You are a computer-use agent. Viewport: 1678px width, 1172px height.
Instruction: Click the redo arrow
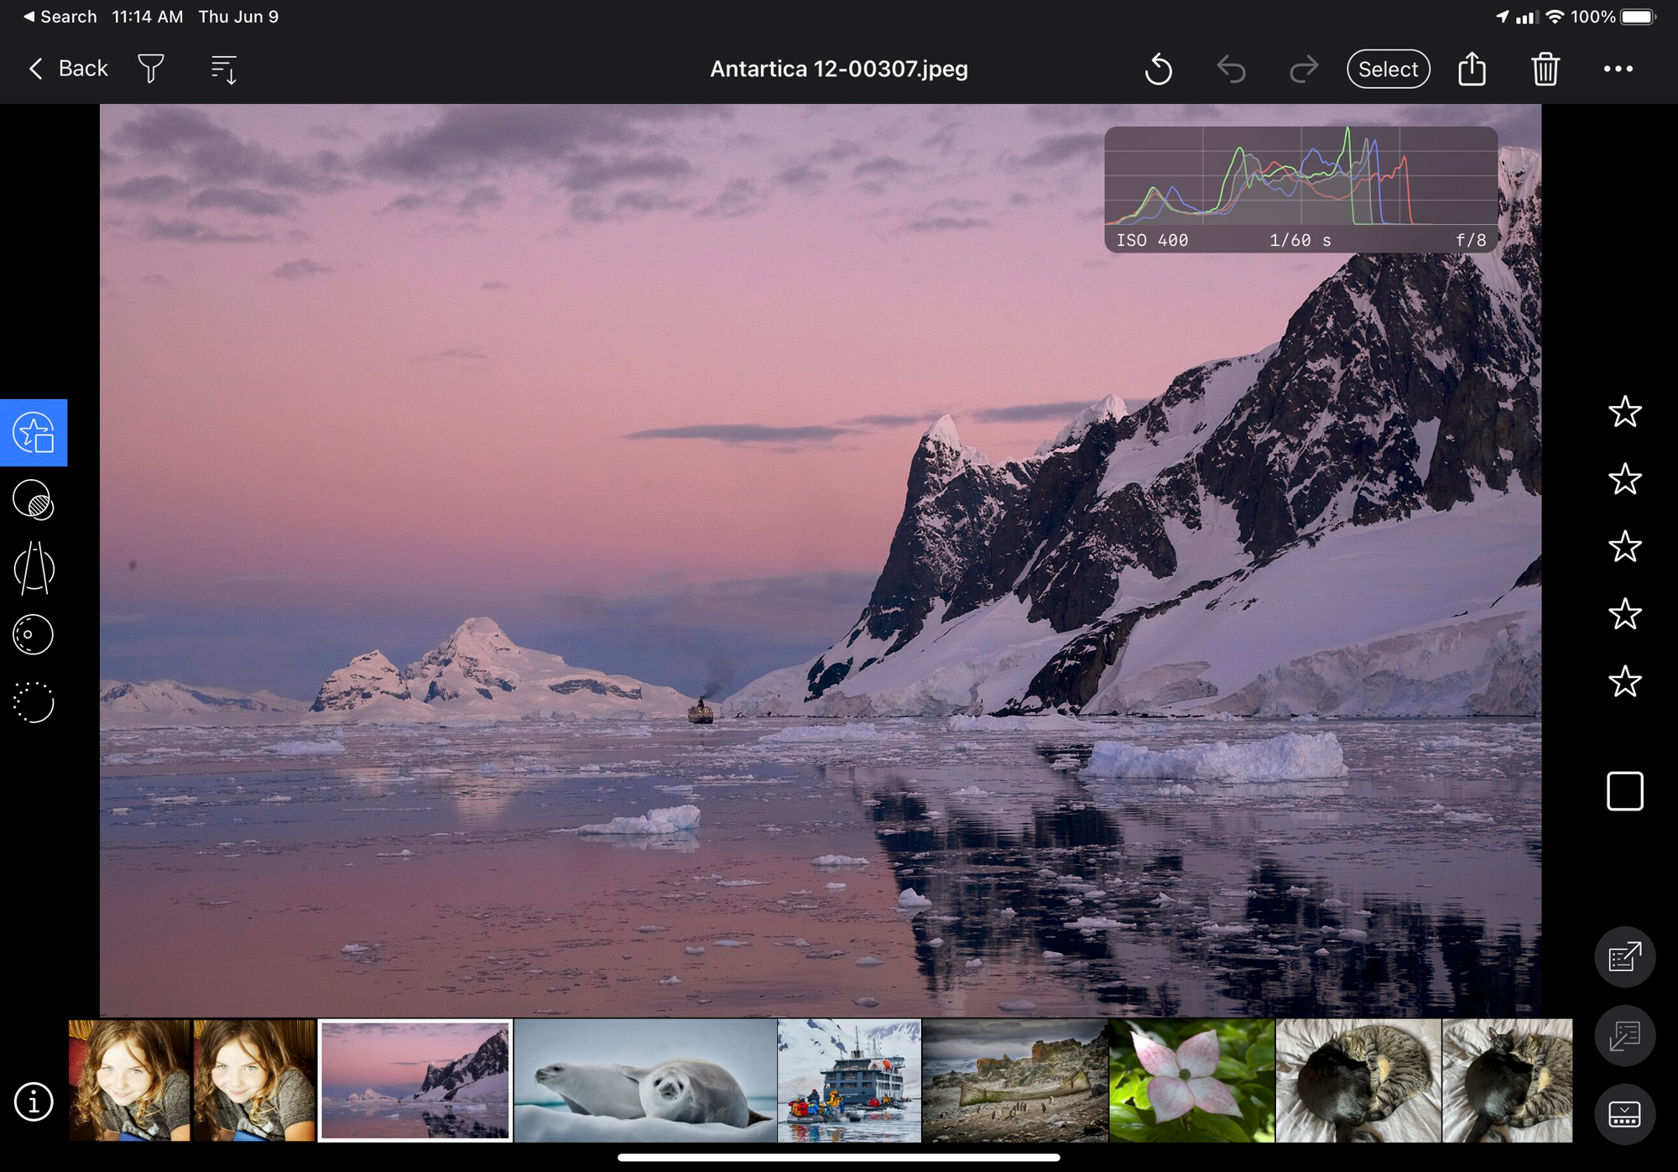[x=1303, y=69]
